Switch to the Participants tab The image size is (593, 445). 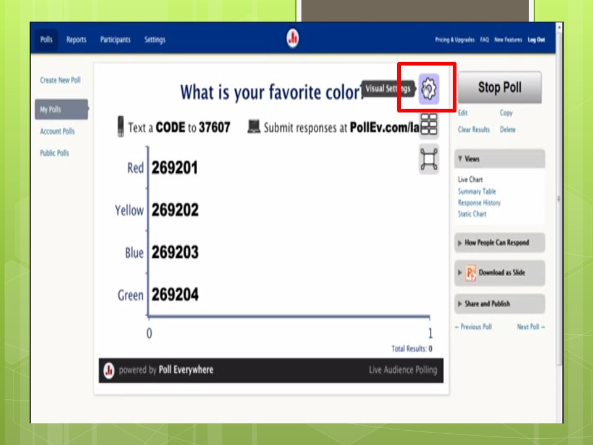click(x=115, y=40)
